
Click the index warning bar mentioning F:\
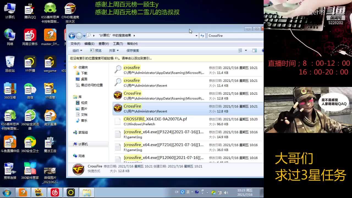pyautogui.click(x=166, y=58)
